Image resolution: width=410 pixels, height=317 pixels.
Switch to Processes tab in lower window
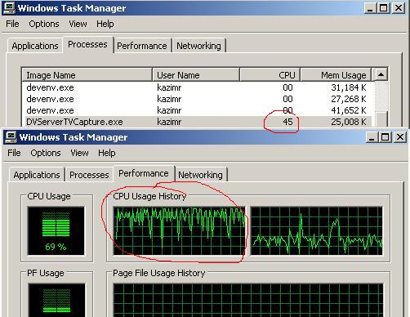pyautogui.click(x=89, y=175)
